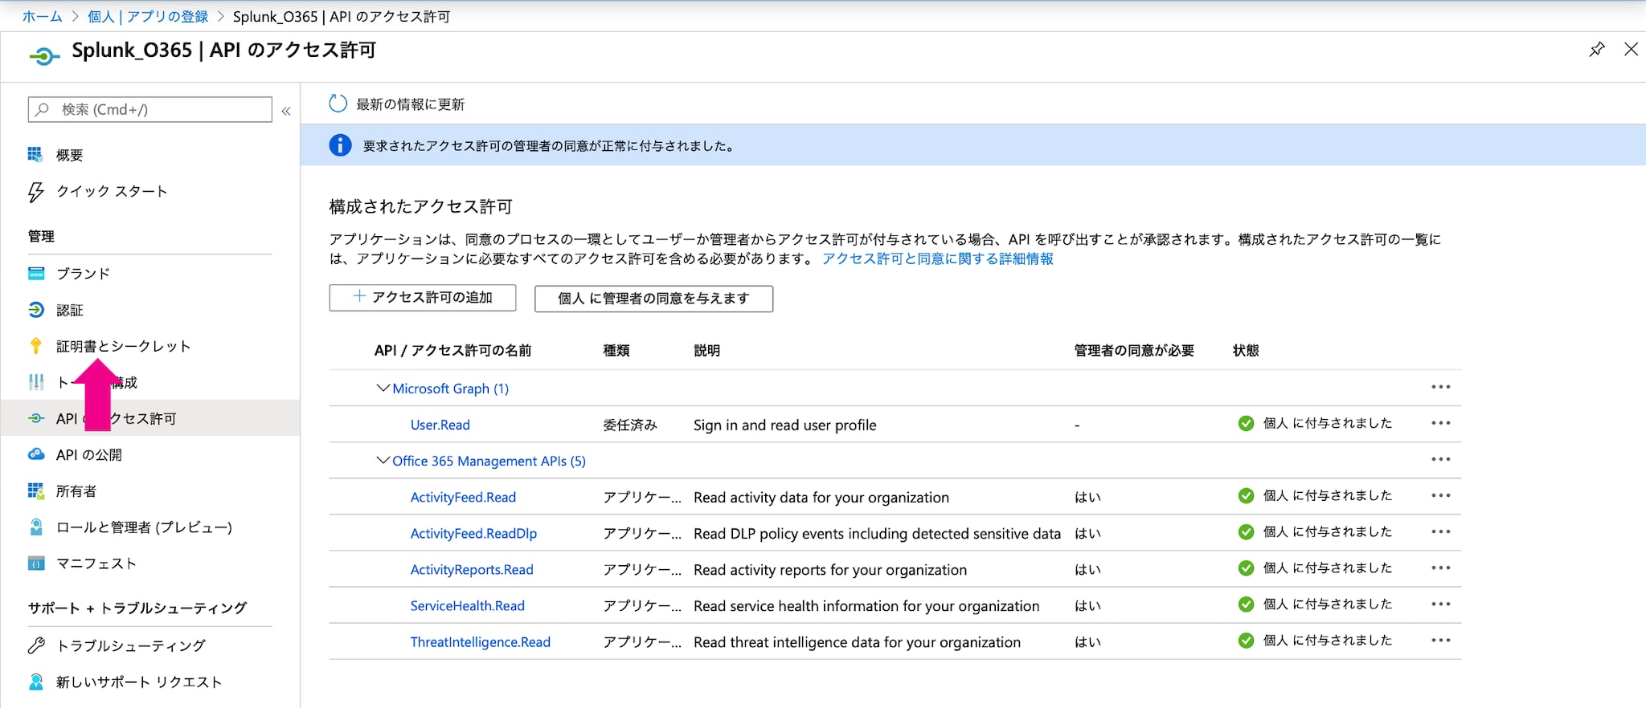Open ellipsis menu for ThreatIntelligence.Read row
The image size is (1646, 708).
pos(1440,640)
